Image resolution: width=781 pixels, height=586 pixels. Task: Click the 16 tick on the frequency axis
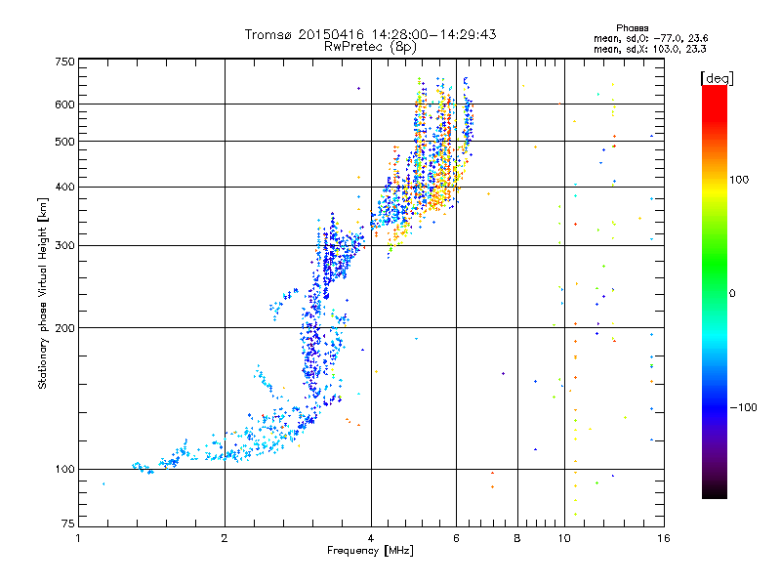(x=662, y=538)
